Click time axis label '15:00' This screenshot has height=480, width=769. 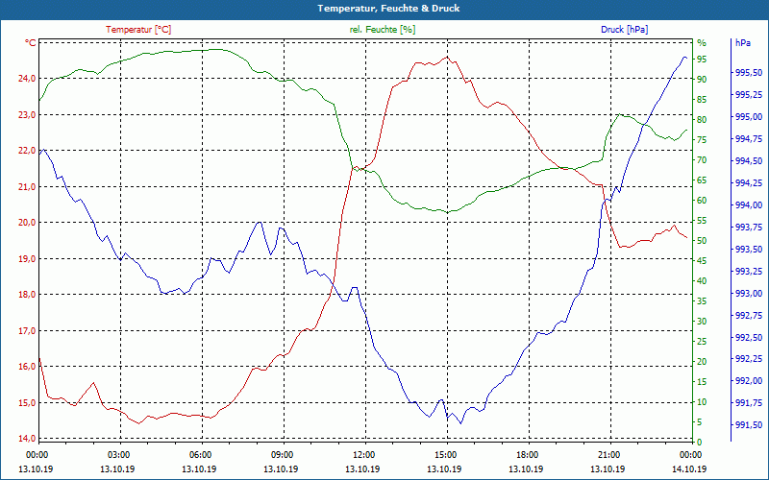pos(445,454)
